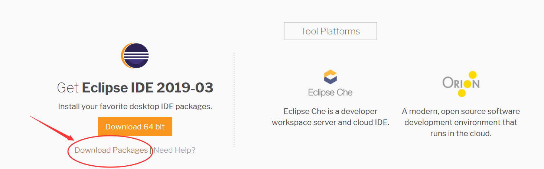Image resolution: width=544 pixels, height=169 pixels.
Task: Click the Get Eclipse IDE 2019-03 heading
Action: pyautogui.click(x=135, y=88)
